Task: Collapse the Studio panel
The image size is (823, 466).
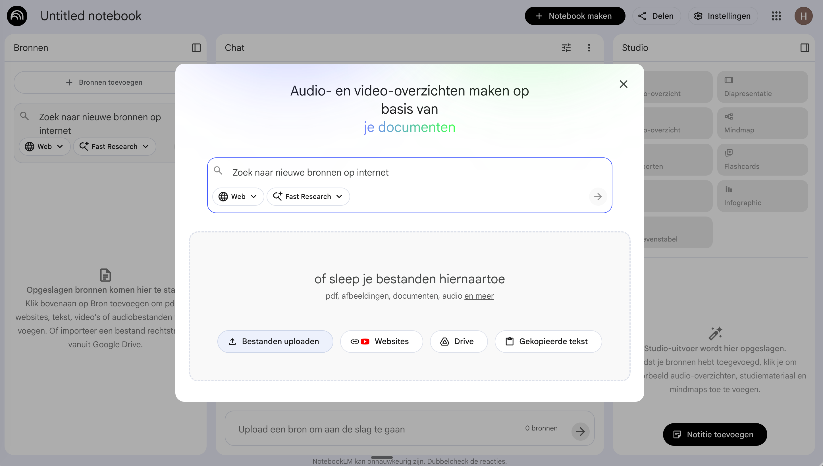Action: click(x=805, y=48)
